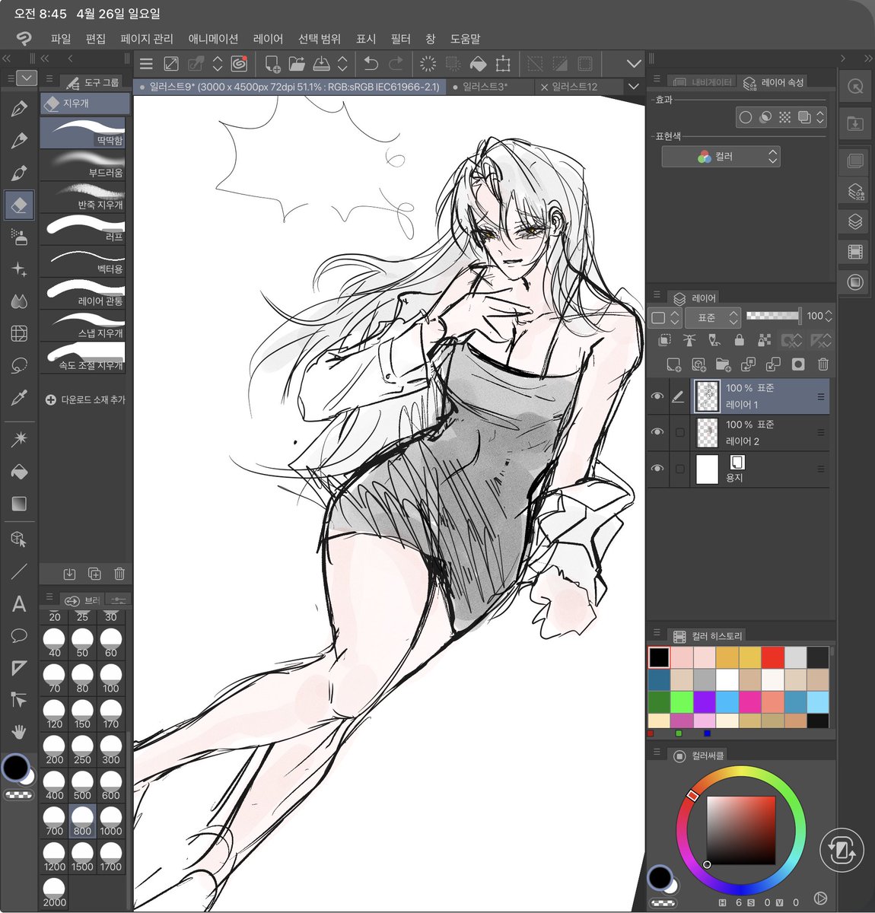Select the Fill bucket tool

point(19,472)
